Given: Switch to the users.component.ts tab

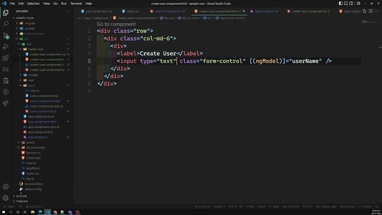Looking at the screenshot, I should point(168,11).
